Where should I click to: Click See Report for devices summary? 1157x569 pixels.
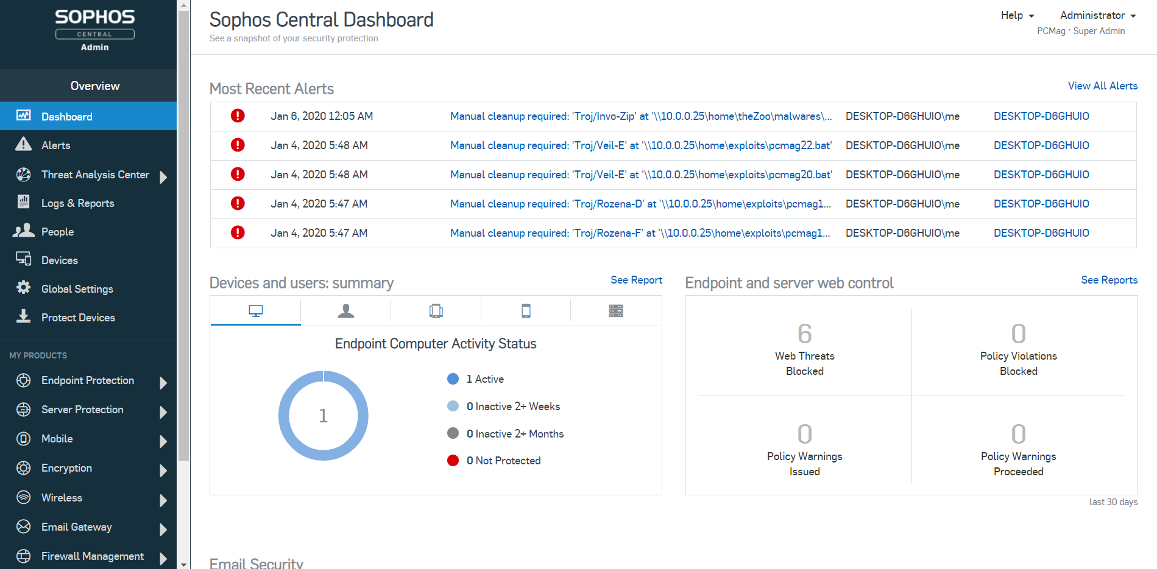click(636, 280)
